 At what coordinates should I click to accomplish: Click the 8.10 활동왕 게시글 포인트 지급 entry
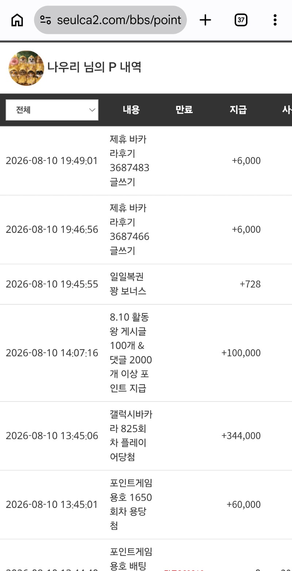pyautogui.click(x=131, y=353)
